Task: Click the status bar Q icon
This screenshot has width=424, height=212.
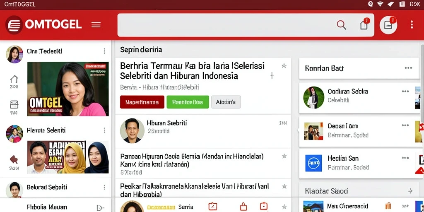Action: click(x=371, y=4)
